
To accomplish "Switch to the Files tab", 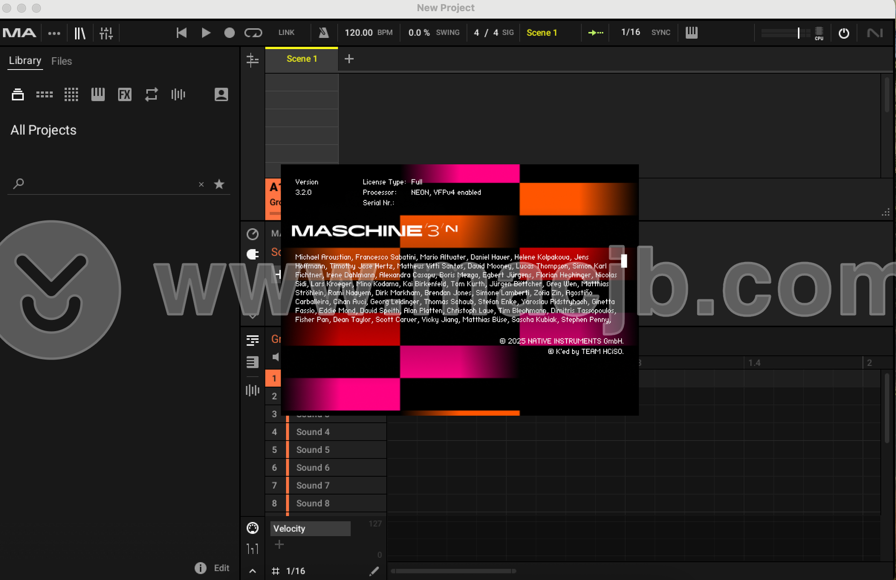I will point(62,61).
